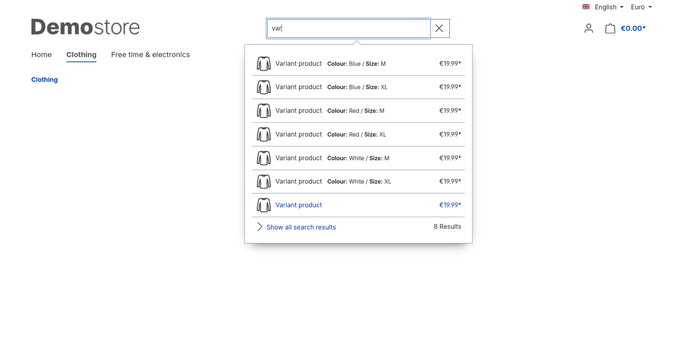Click shirt thumbnail for White M result

pos(263,158)
